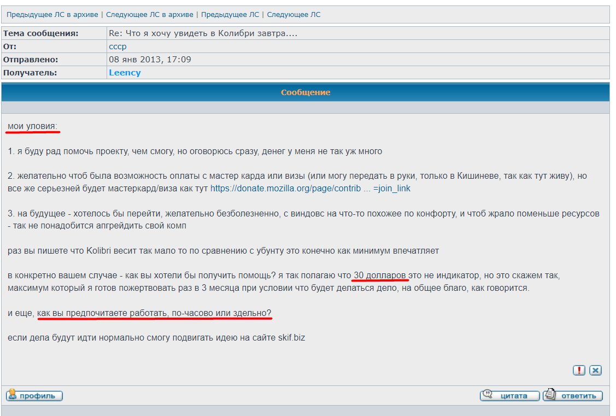Open recipient Leency's profile link
Viewport: 616px width, 416px height.
click(x=125, y=73)
